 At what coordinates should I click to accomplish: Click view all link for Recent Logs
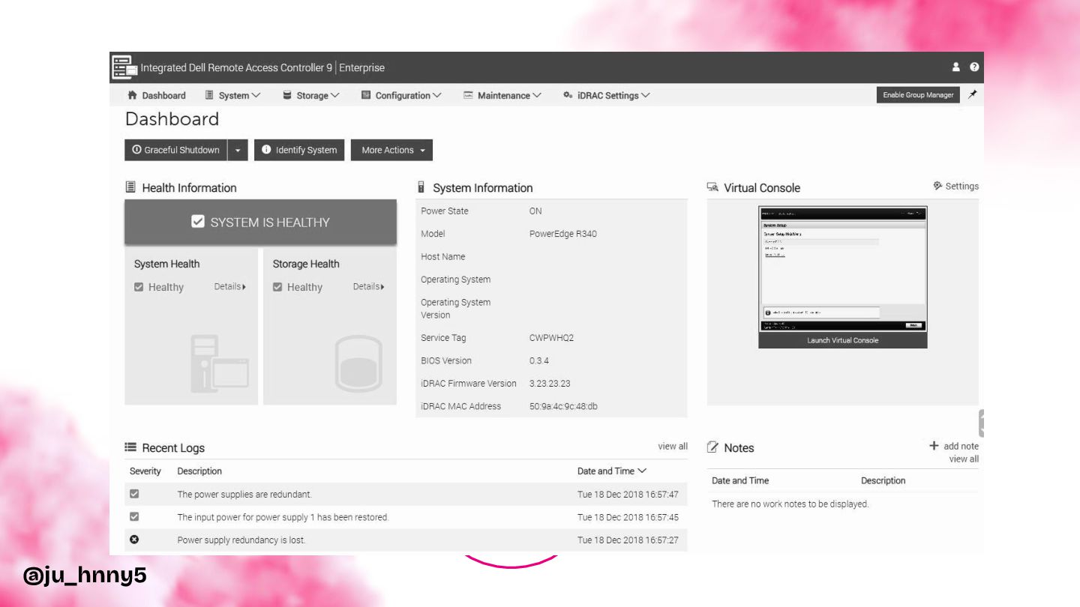coord(672,447)
